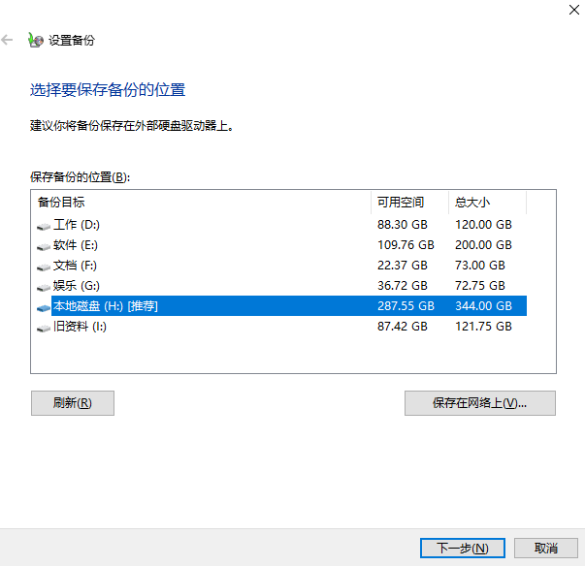Select the 软件 (E:) drive row

tap(281, 245)
